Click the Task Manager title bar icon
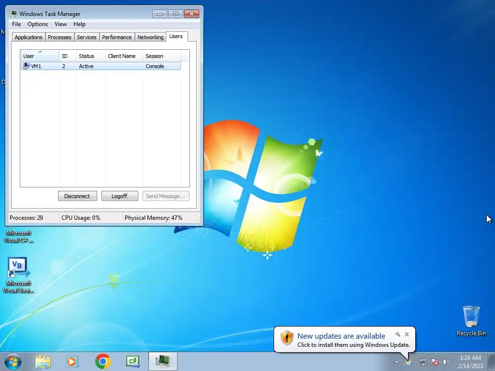This screenshot has height=371, width=495. point(14,14)
